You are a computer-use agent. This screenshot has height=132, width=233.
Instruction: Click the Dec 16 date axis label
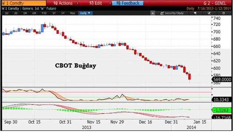pos(146,122)
